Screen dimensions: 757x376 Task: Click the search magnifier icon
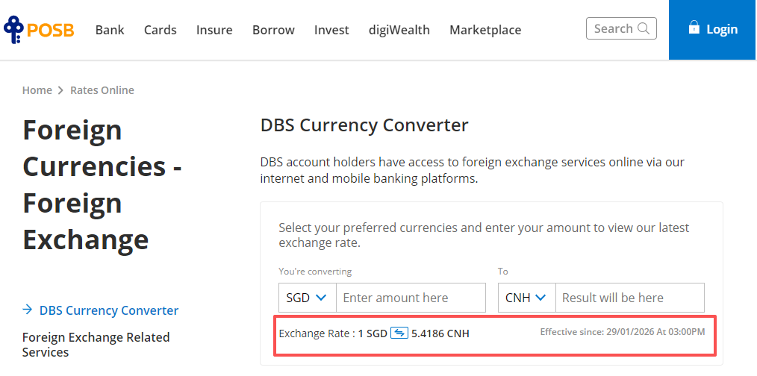[x=644, y=29]
